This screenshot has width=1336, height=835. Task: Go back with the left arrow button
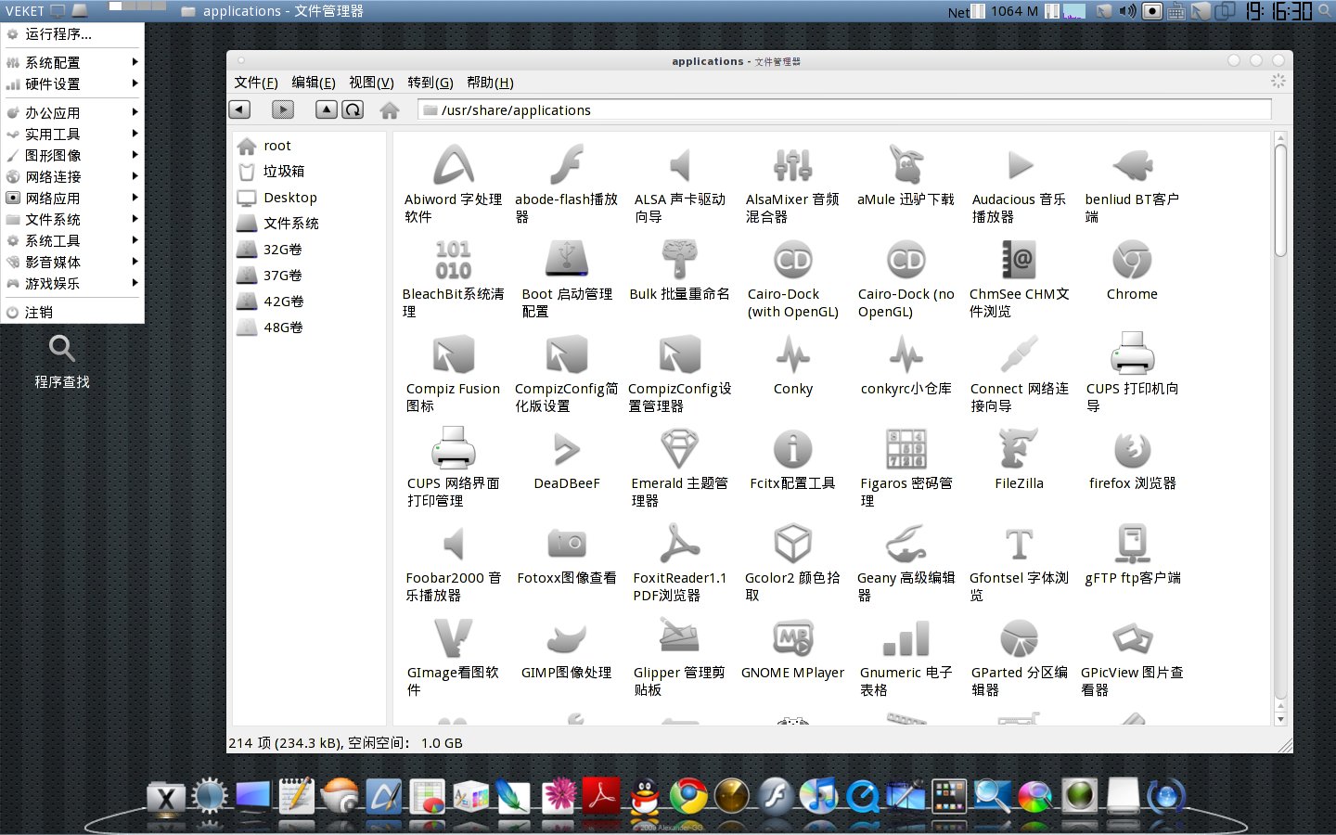(x=239, y=109)
